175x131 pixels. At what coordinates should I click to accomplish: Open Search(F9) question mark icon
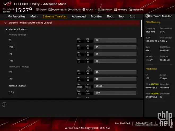point(100,10)
